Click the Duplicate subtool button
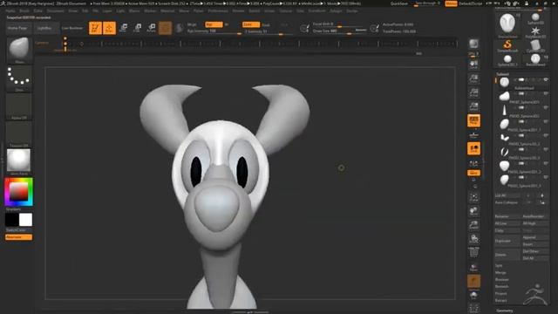Viewport: 558px width, 314px height. (x=507, y=241)
